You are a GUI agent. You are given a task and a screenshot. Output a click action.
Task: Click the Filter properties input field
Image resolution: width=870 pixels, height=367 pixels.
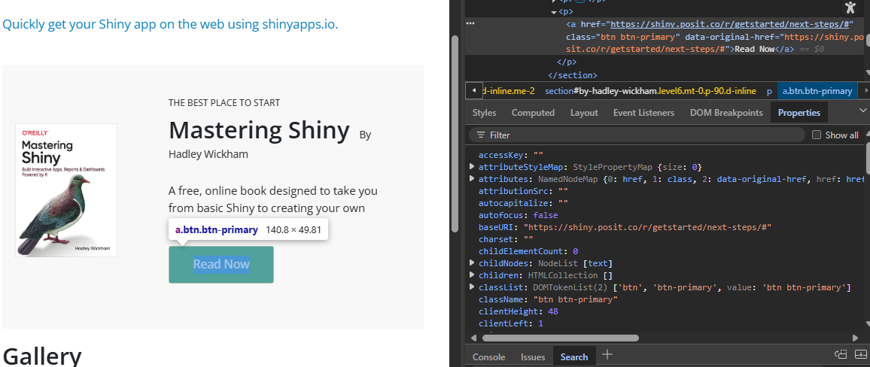coord(637,135)
